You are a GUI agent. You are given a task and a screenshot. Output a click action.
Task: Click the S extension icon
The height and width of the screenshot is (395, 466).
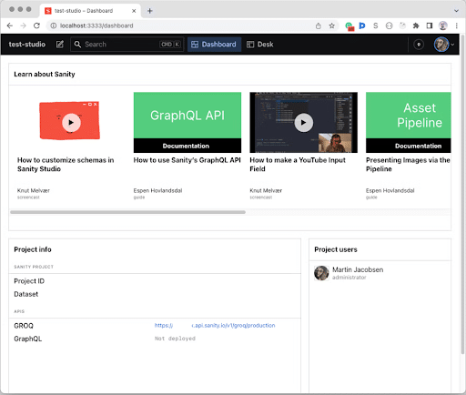pos(376,25)
